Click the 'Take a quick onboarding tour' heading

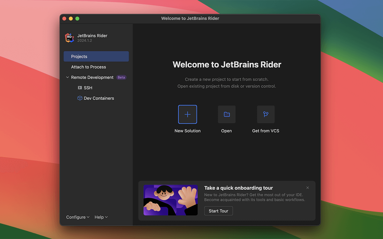239,188
